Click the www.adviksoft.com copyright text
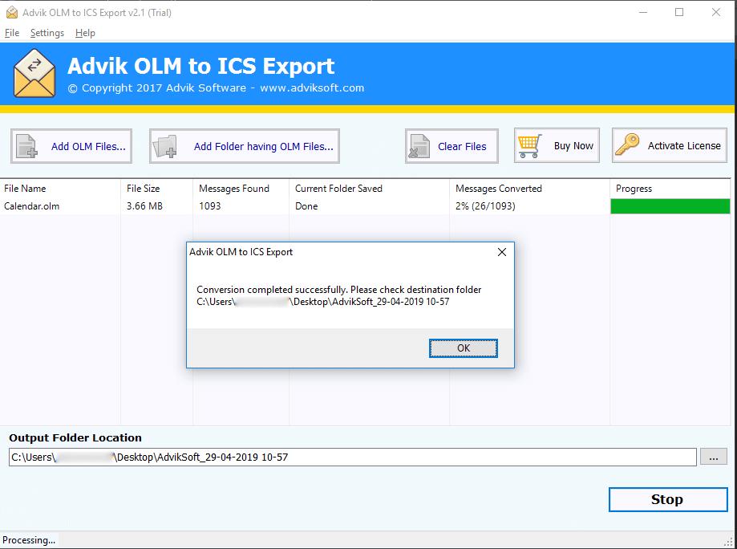This screenshot has height=549, width=737. pos(312,88)
